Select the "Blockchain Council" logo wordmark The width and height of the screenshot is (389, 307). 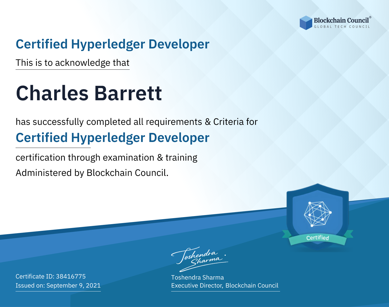tap(341, 20)
